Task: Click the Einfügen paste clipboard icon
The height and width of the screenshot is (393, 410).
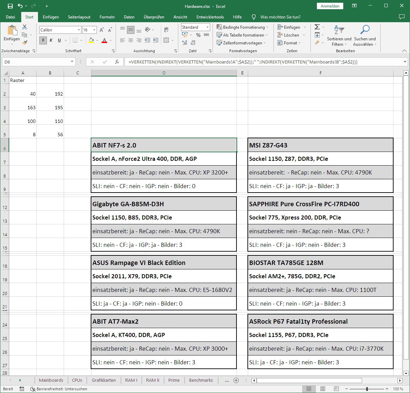Action: click(12, 30)
